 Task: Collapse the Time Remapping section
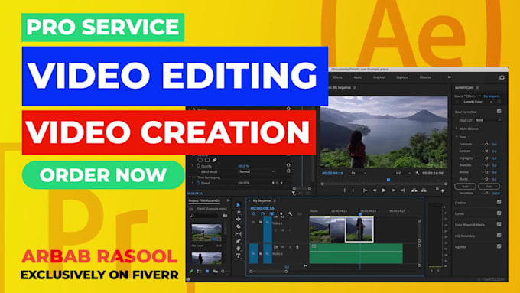click(x=190, y=177)
